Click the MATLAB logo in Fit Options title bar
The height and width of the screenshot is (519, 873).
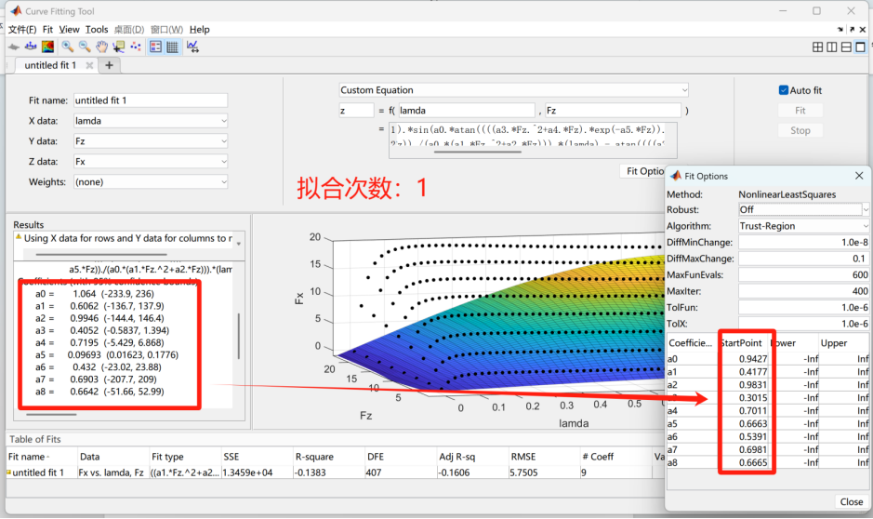pos(675,176)
